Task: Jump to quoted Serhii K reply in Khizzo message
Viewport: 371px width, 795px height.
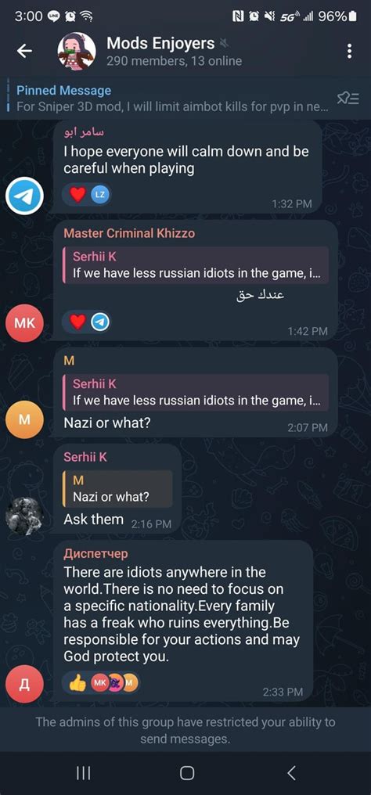Action: (195, 266)
